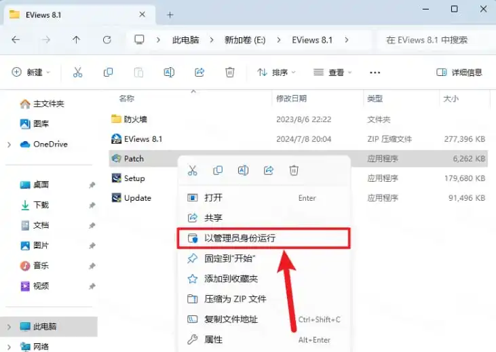
Task: Click the EViews 8.1 breadcrumb
Action: point(312,40)
